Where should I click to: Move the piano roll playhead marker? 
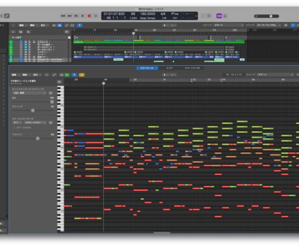tap(103, 83)
